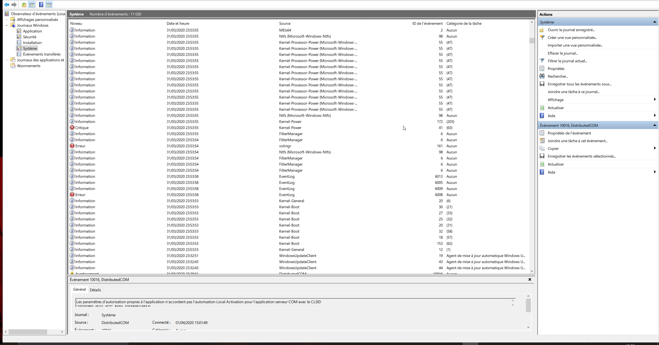The image size is (659, 345).
Task: Switch to the Détails tab
Action: (95, 290)
